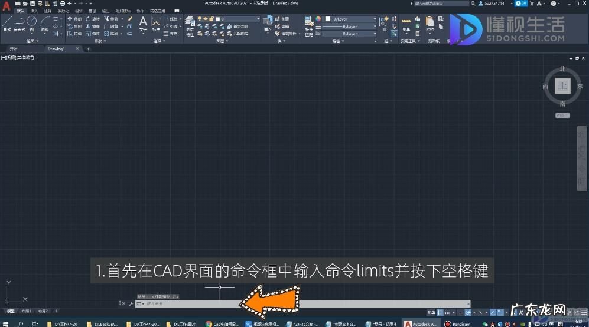Select the Line (直线) drawing tool
Screen dimensions: 589x327
click(7, 24)
